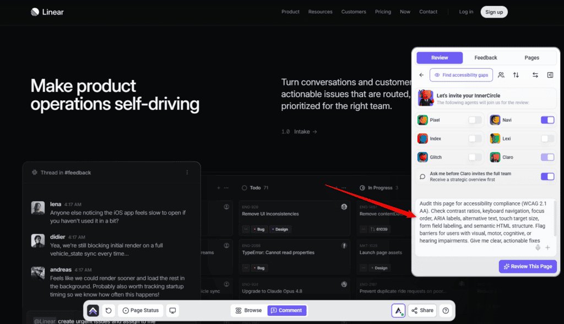Click andreas's avatar in the thread
The image size is (564, 324).
tap(38, 273)
